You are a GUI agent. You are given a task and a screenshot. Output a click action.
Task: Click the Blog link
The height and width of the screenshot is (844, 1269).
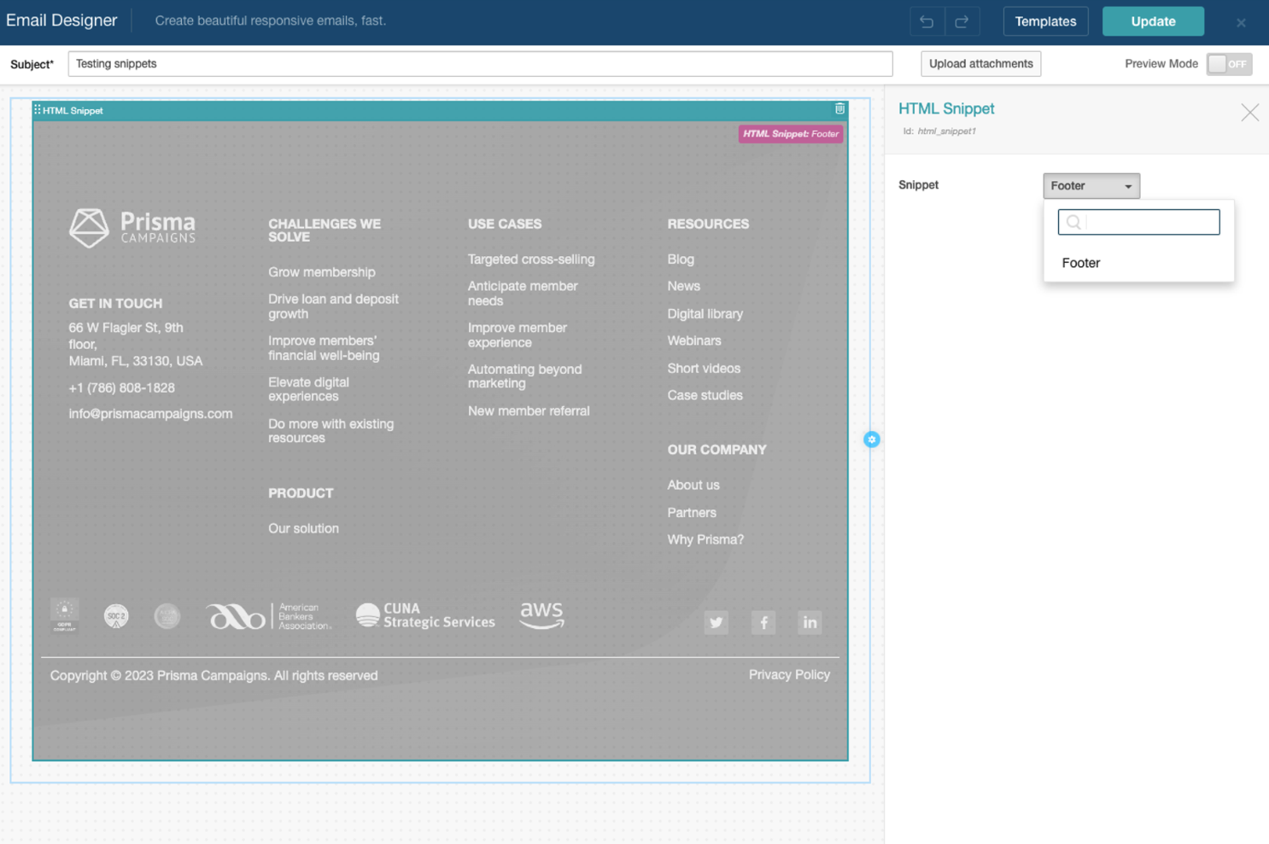(681, 259)
